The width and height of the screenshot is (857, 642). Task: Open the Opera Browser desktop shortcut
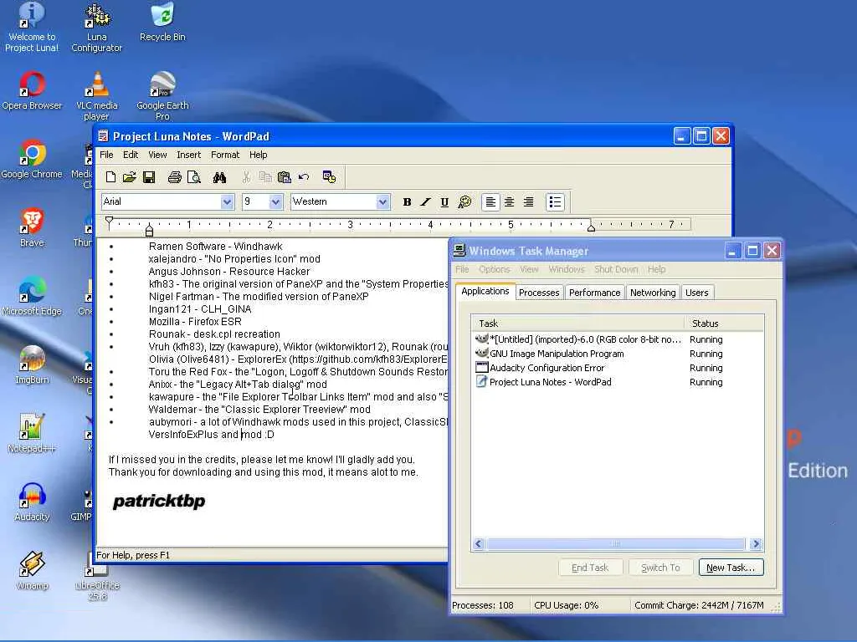(32, 91)
